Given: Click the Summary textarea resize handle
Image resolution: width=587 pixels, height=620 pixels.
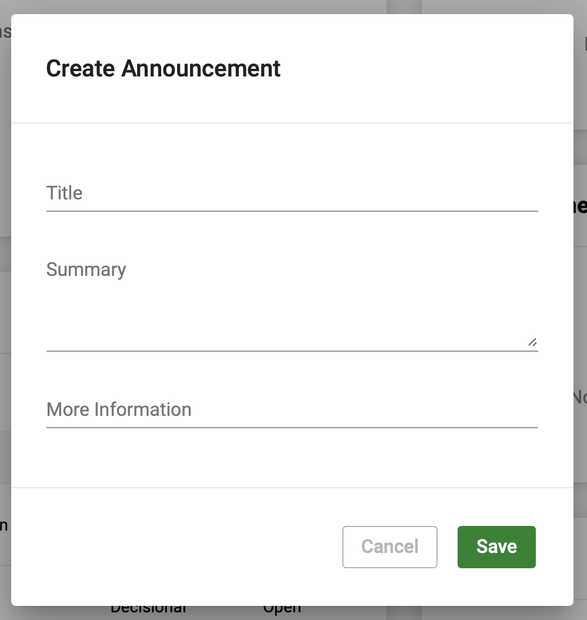Looking at the screenshot, I should pos(533,343).
